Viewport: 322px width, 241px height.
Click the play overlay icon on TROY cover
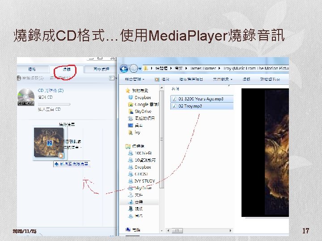click(61, 156)
